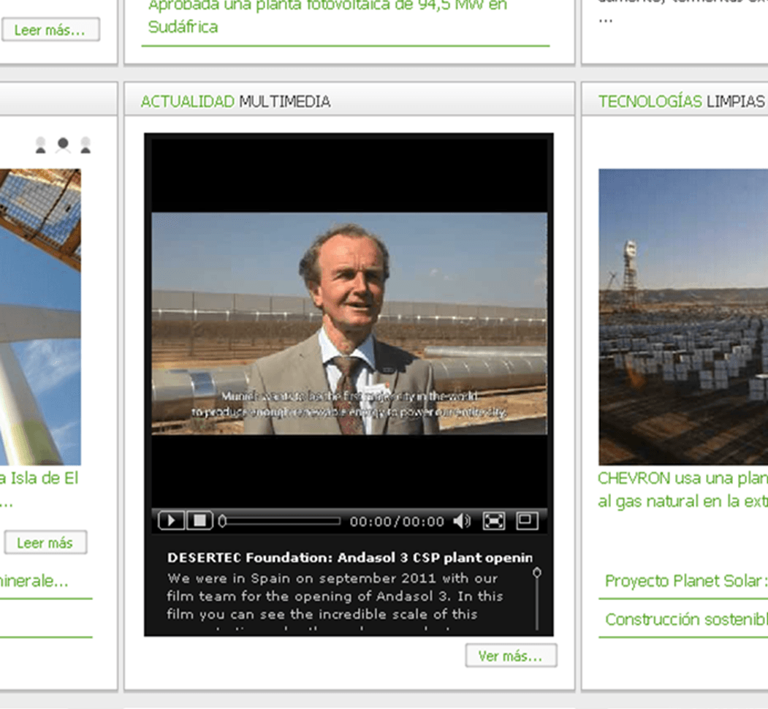Click the 'Leer más...' button at top
768x709 pixels.
(x=50, y=30)
